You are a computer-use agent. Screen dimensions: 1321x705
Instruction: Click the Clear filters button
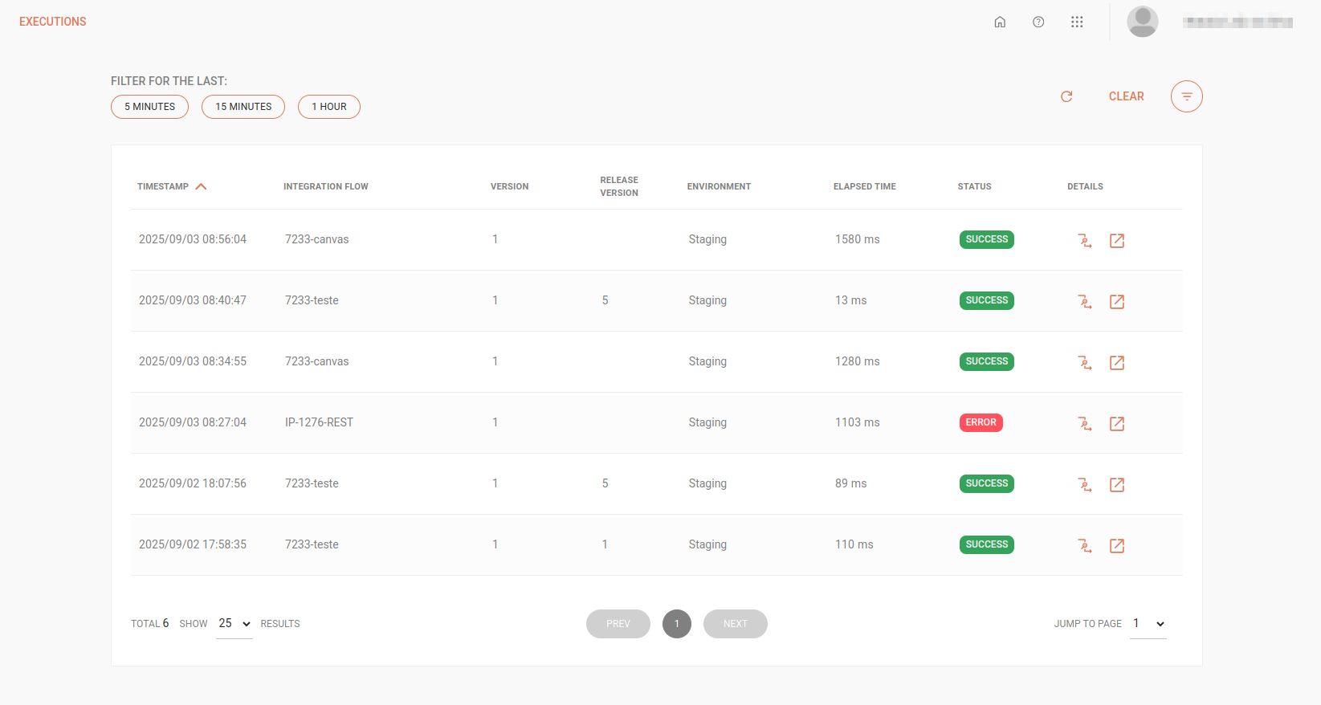(x=1126, y=96)
